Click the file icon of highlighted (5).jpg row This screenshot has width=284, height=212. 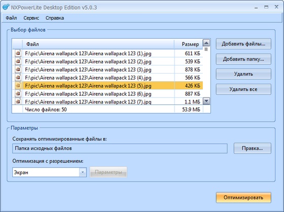[x=18, y=86]
